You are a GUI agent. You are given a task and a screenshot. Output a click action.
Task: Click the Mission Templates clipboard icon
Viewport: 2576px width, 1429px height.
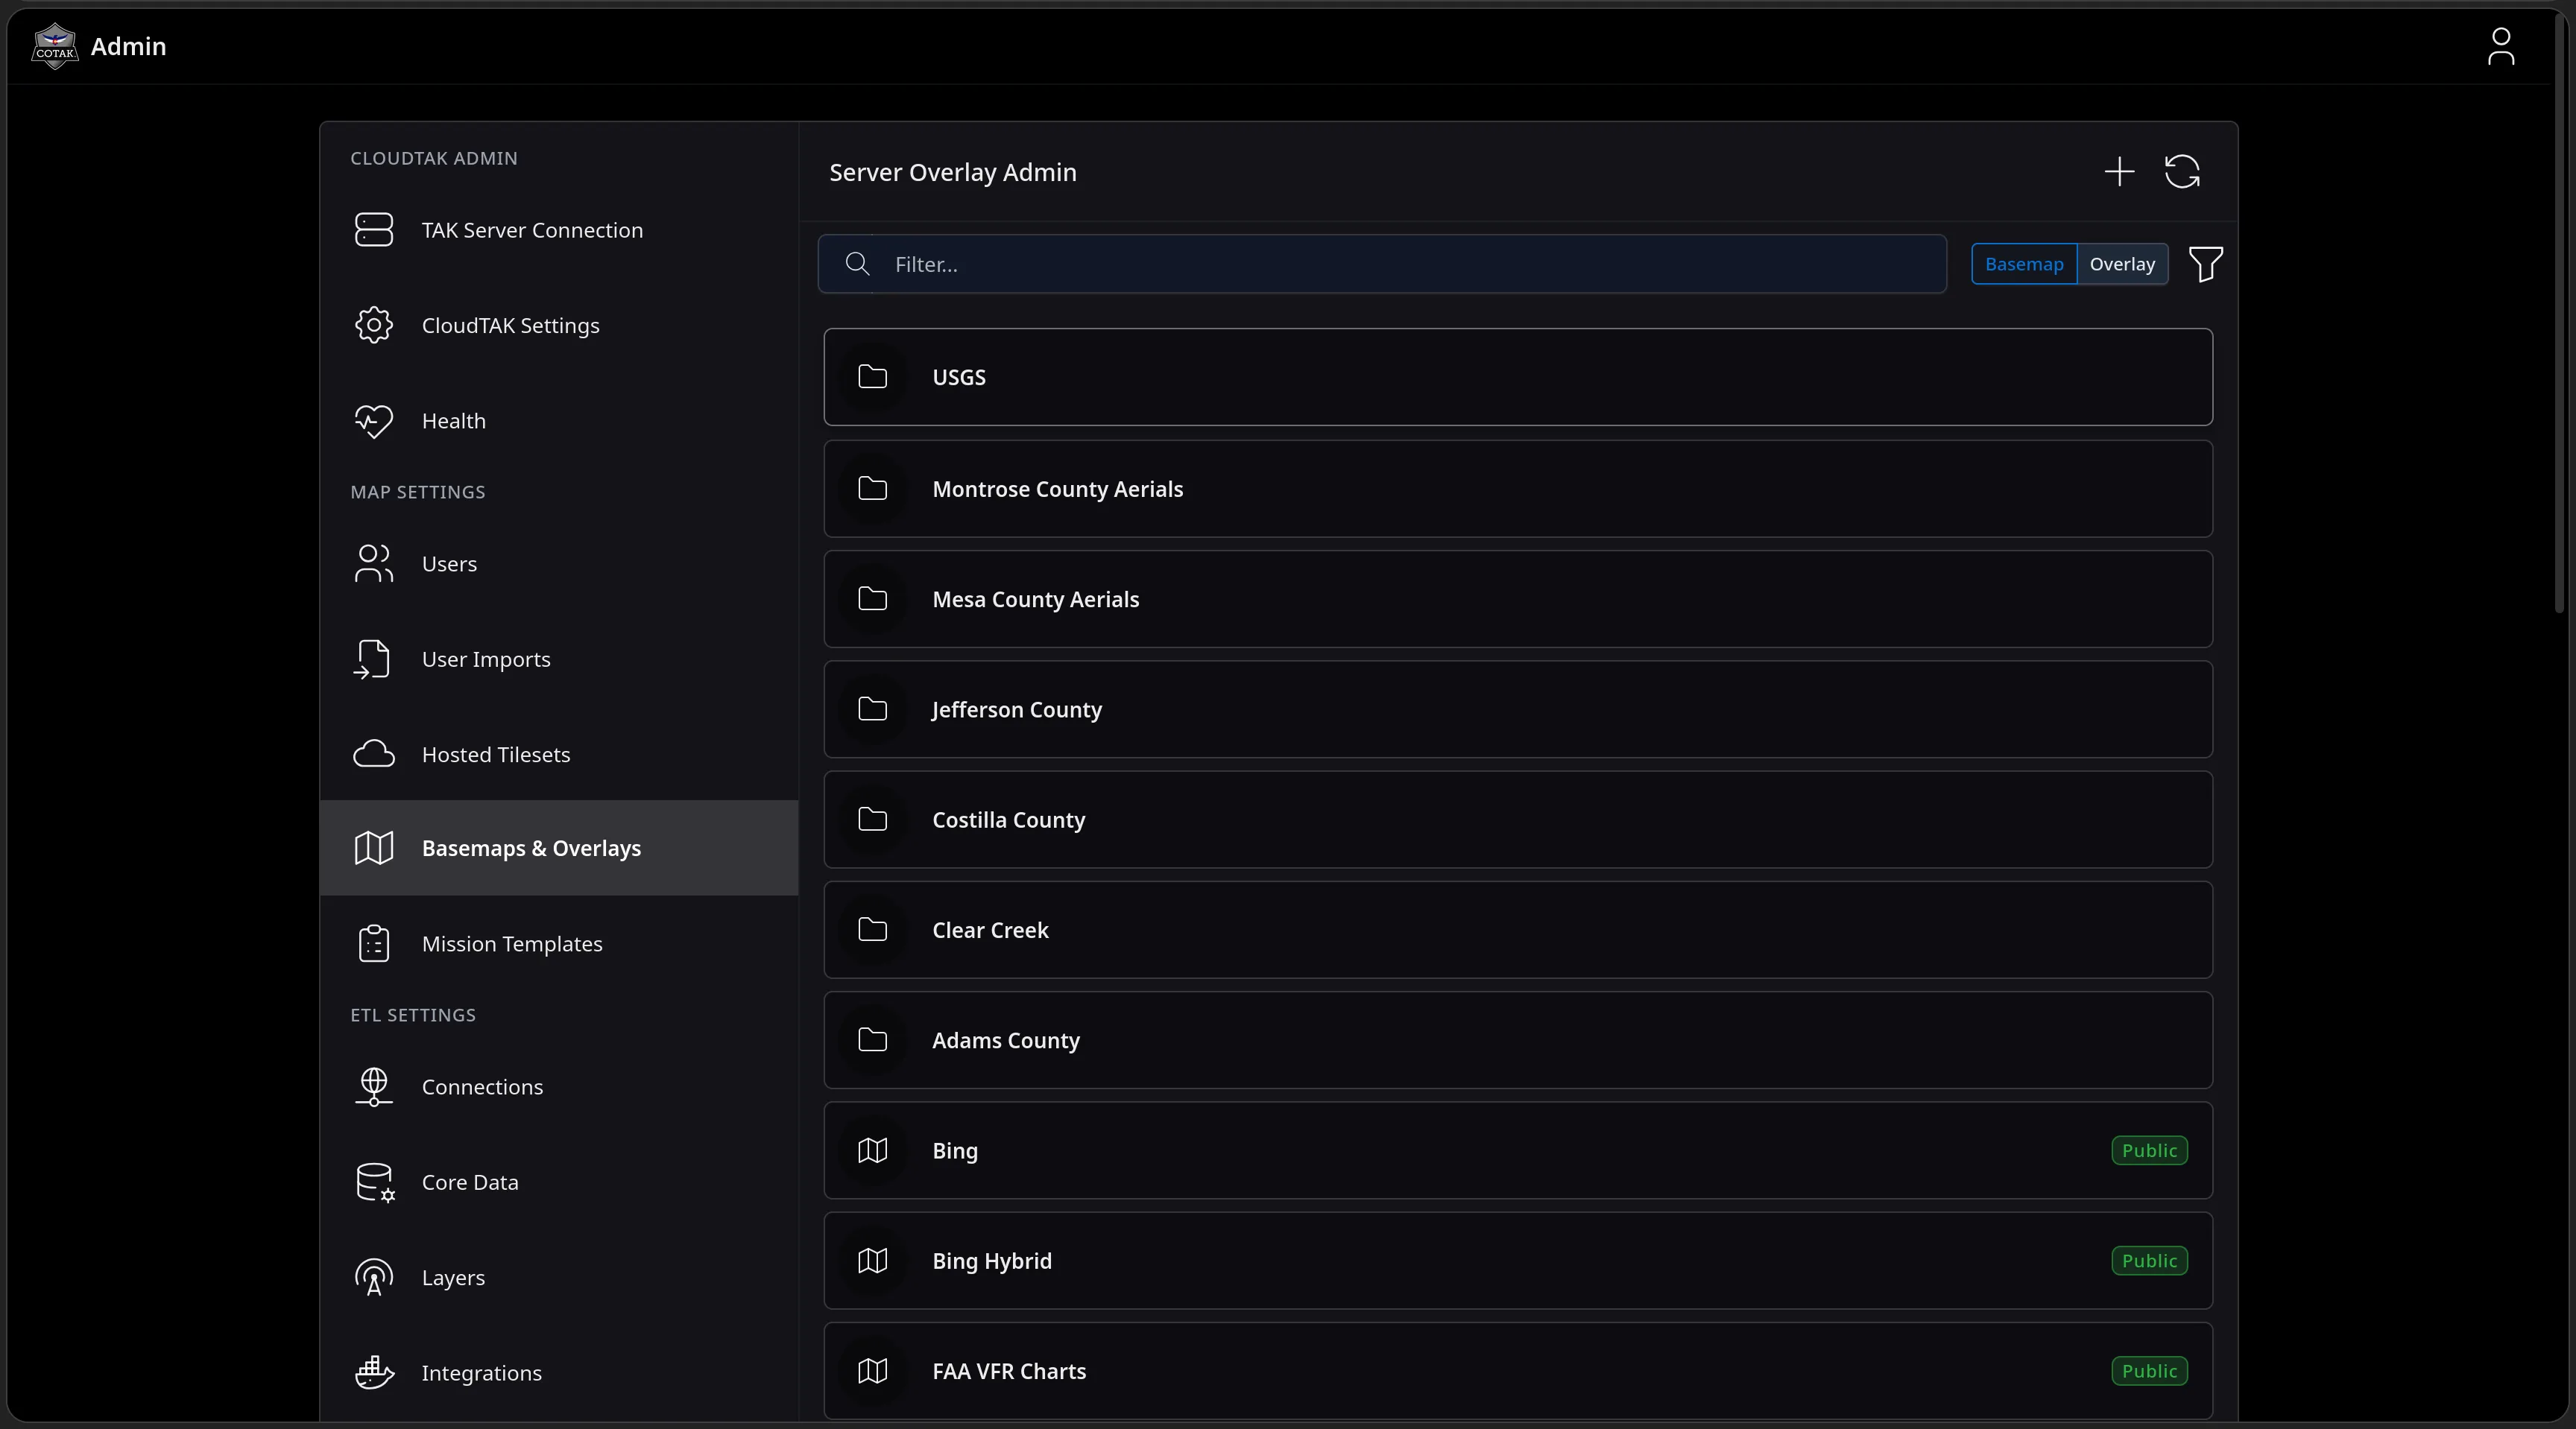(374, 943)
